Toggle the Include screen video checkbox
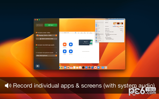The image size is (159, 99). [x=36, y=33]
